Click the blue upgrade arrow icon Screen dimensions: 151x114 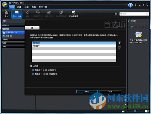[x=130, y=5]
